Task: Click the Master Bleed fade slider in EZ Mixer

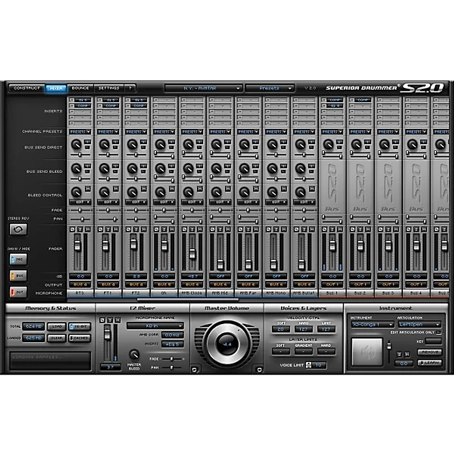Action: pyautogui.click(x=171, y=359)
